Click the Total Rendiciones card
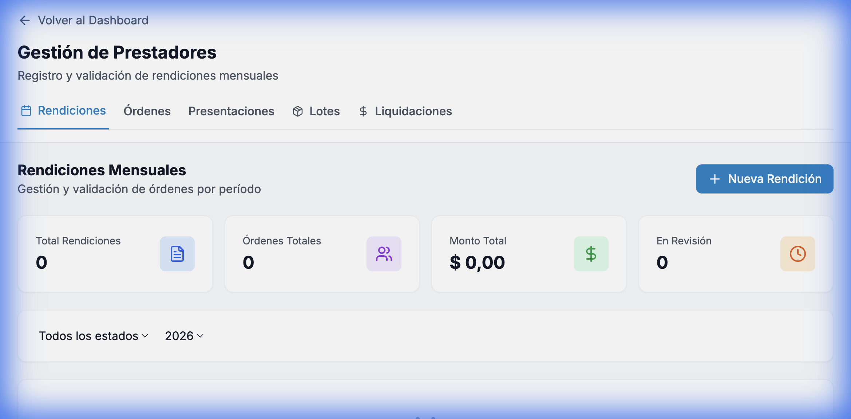 (115, 254)
